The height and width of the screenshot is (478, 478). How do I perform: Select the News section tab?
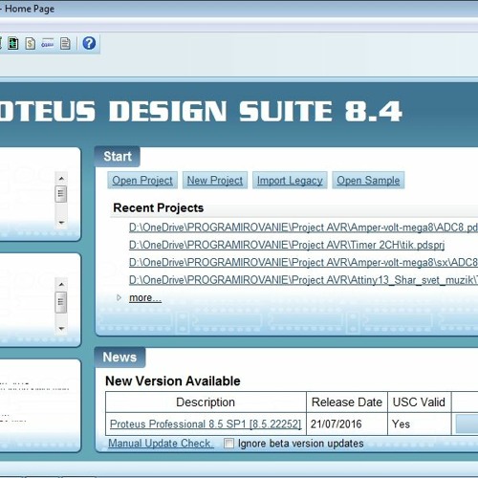119,358
